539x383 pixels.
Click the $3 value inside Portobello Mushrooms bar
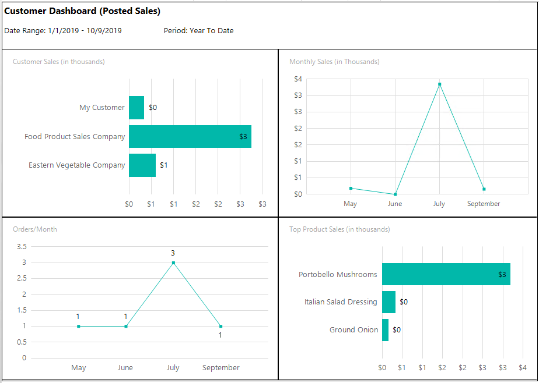502,274
